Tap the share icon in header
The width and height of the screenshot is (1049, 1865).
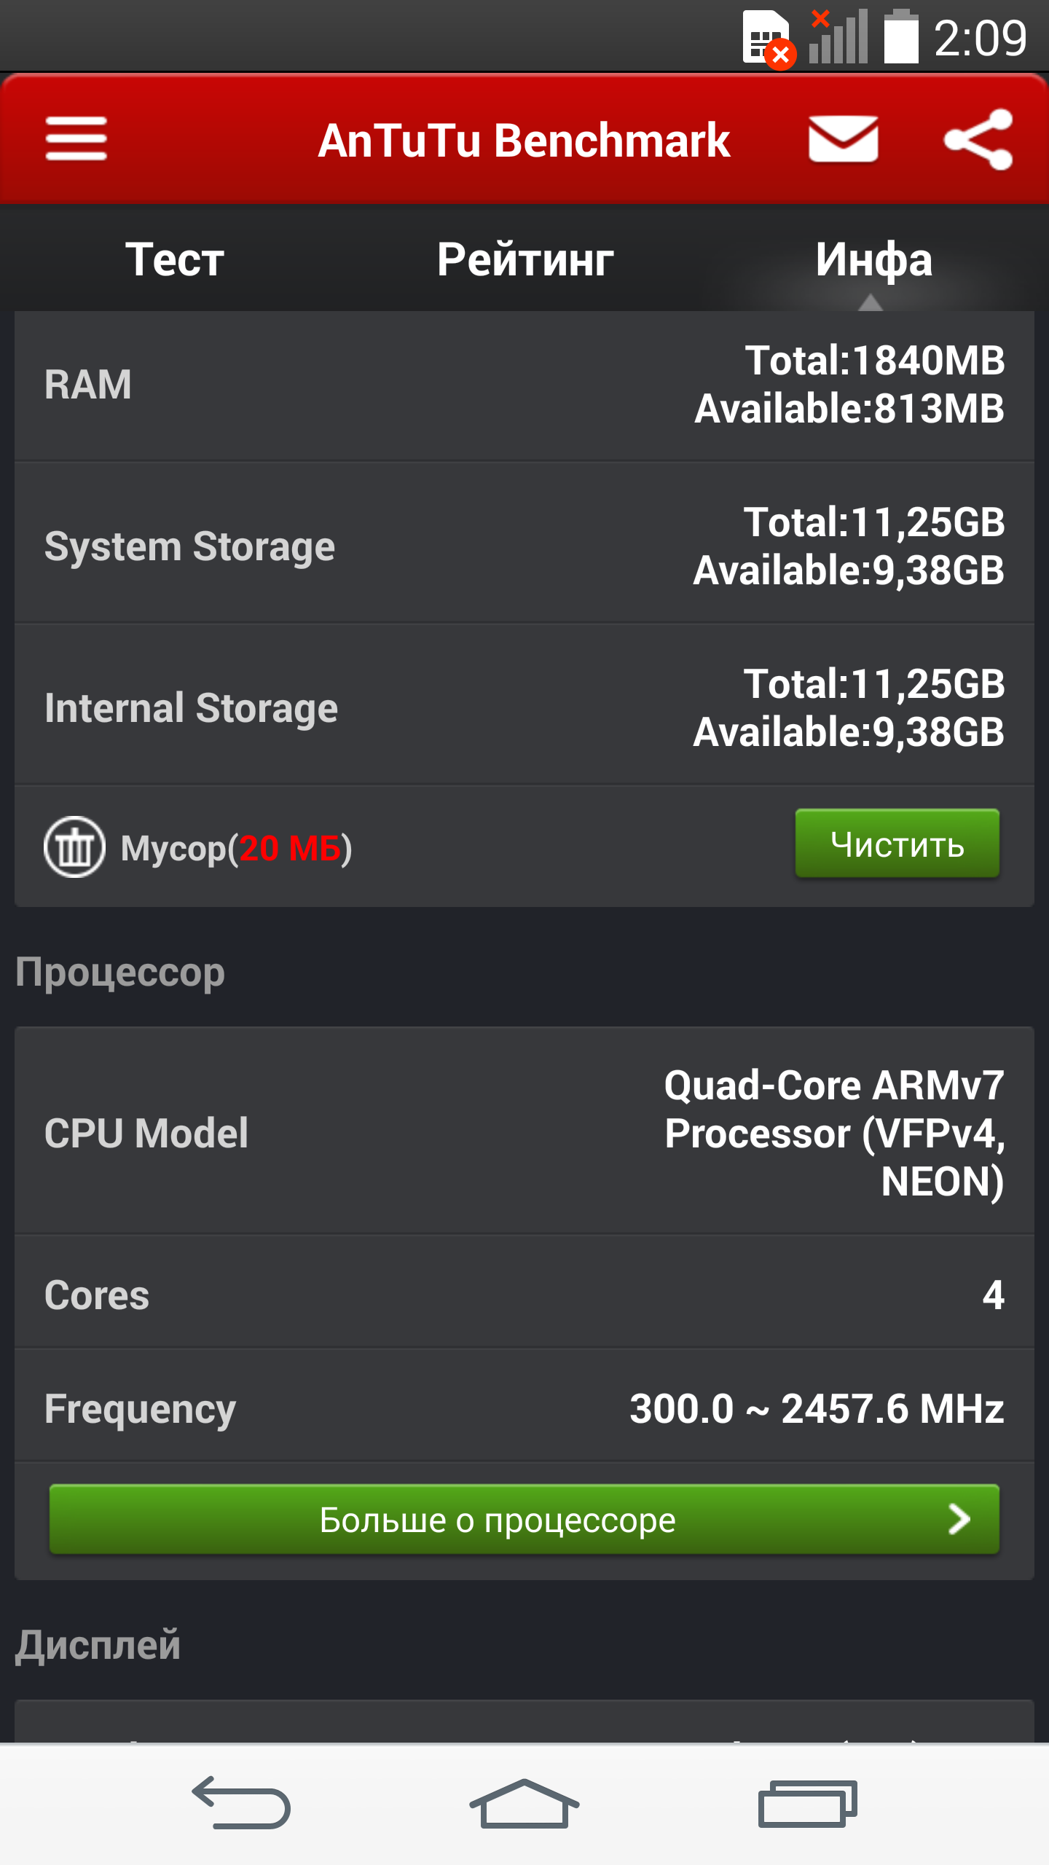pyautogui.click(x=978, y=139)
